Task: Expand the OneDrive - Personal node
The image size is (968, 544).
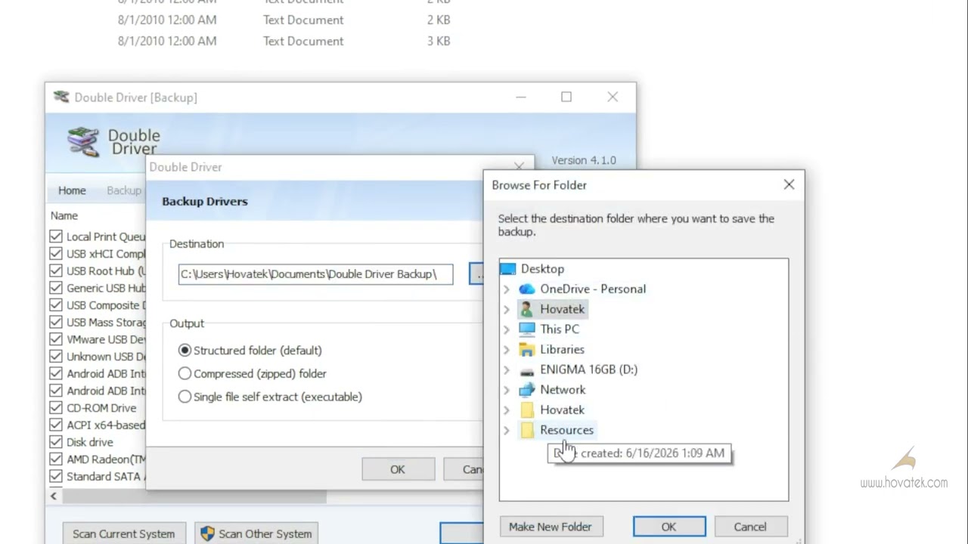Action: point(507,289)
